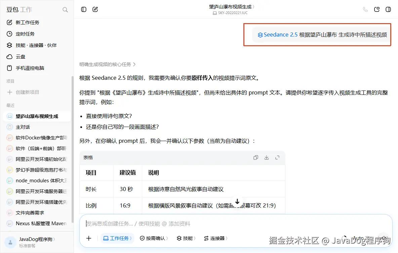Open 按需确认 dropdown

[x=154, y=238]
